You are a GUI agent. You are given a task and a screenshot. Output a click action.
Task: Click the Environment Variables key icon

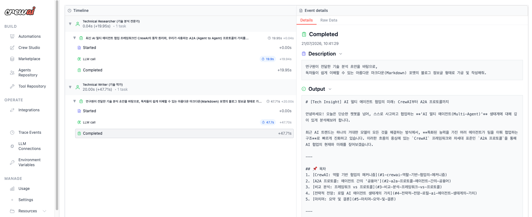click(x=12, y=162)
